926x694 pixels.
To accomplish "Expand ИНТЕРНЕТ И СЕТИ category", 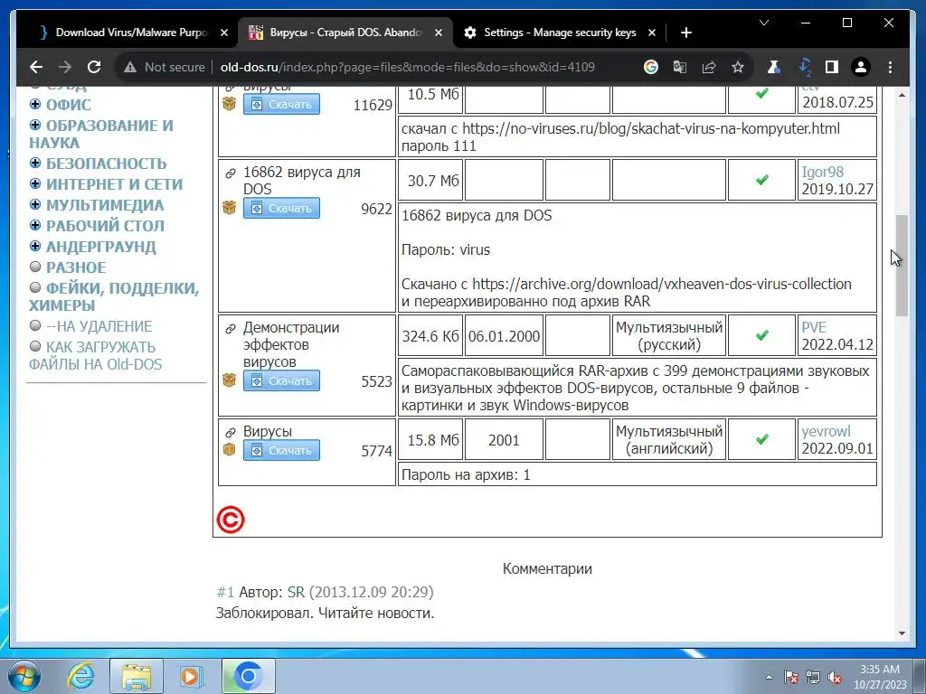I will click(x=35, y=183).
